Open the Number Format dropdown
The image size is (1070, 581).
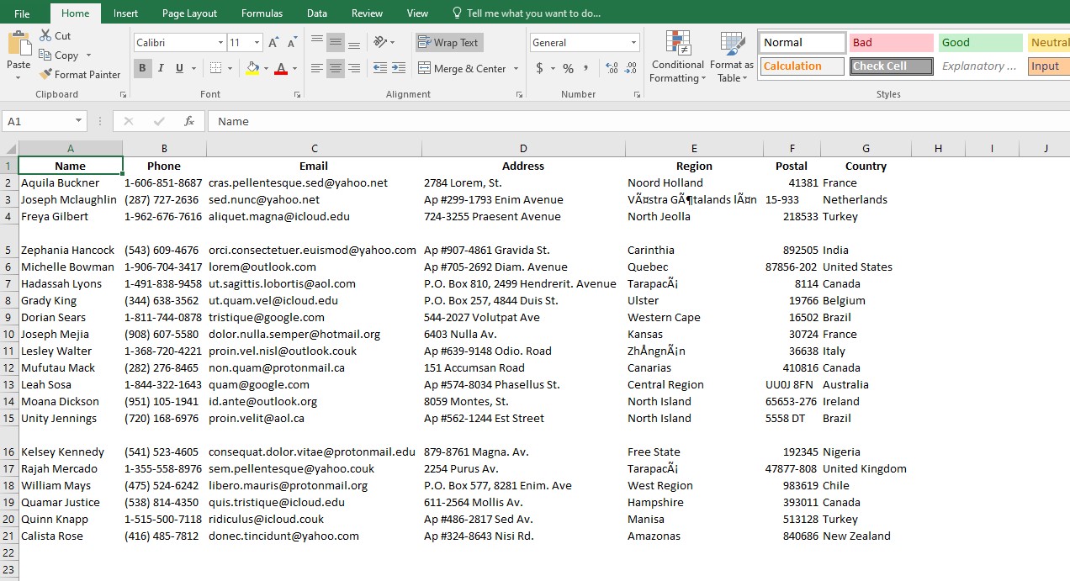[x=633, y=42]
